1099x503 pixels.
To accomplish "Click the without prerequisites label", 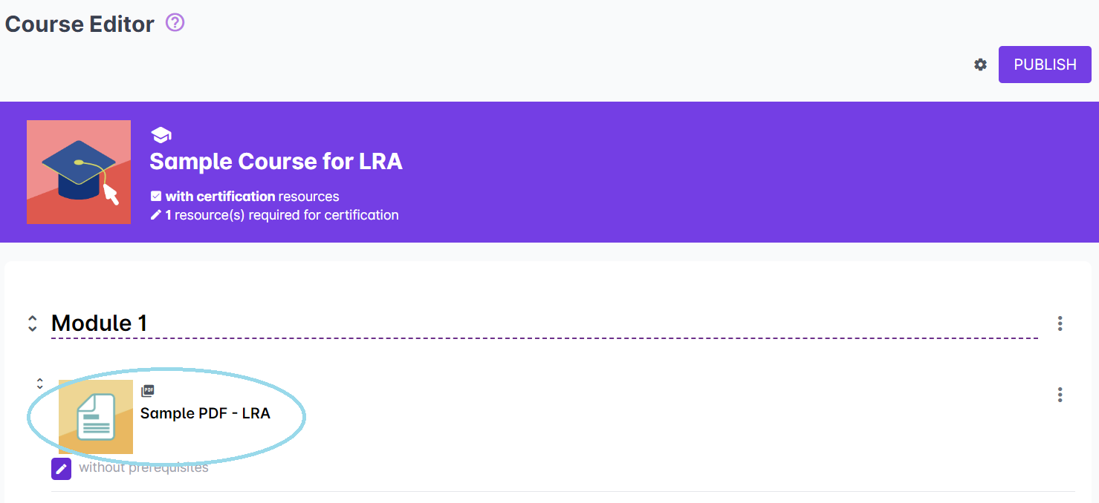I will tap(143, 468).
